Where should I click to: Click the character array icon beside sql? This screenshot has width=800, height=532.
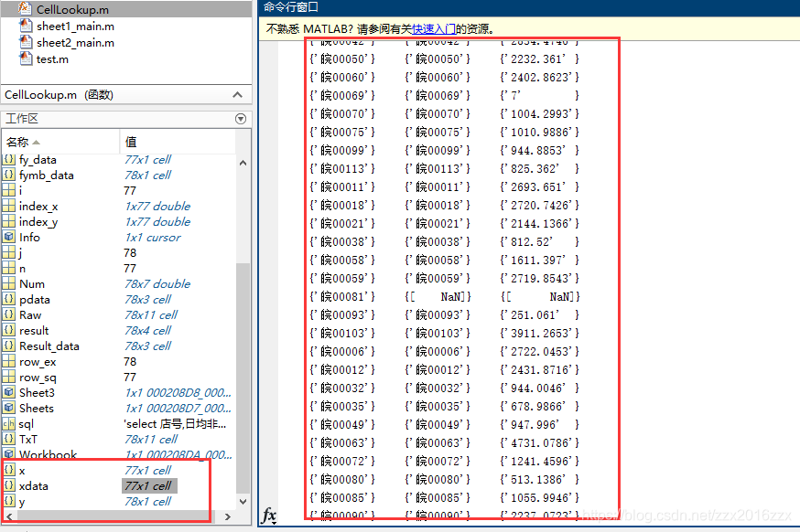(9, 423)
